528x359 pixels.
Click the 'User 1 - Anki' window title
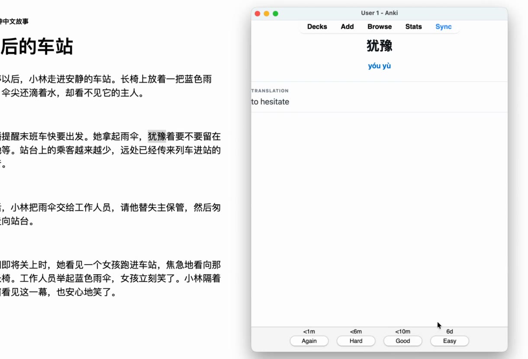pyautogui.click(x=380, y=13)
